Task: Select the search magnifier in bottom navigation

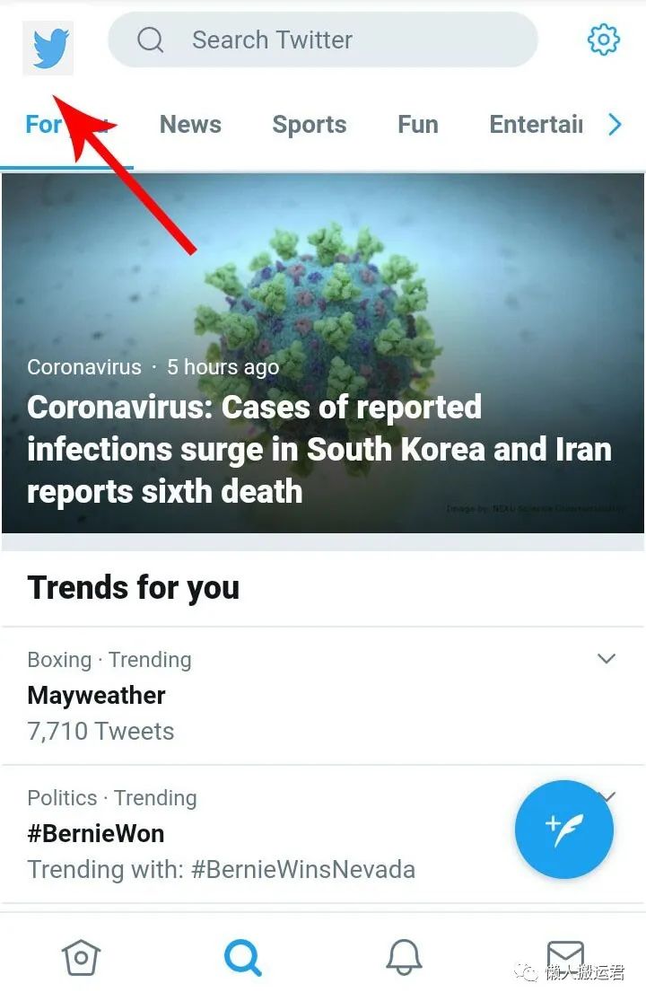Action: (x=242, y=957)
